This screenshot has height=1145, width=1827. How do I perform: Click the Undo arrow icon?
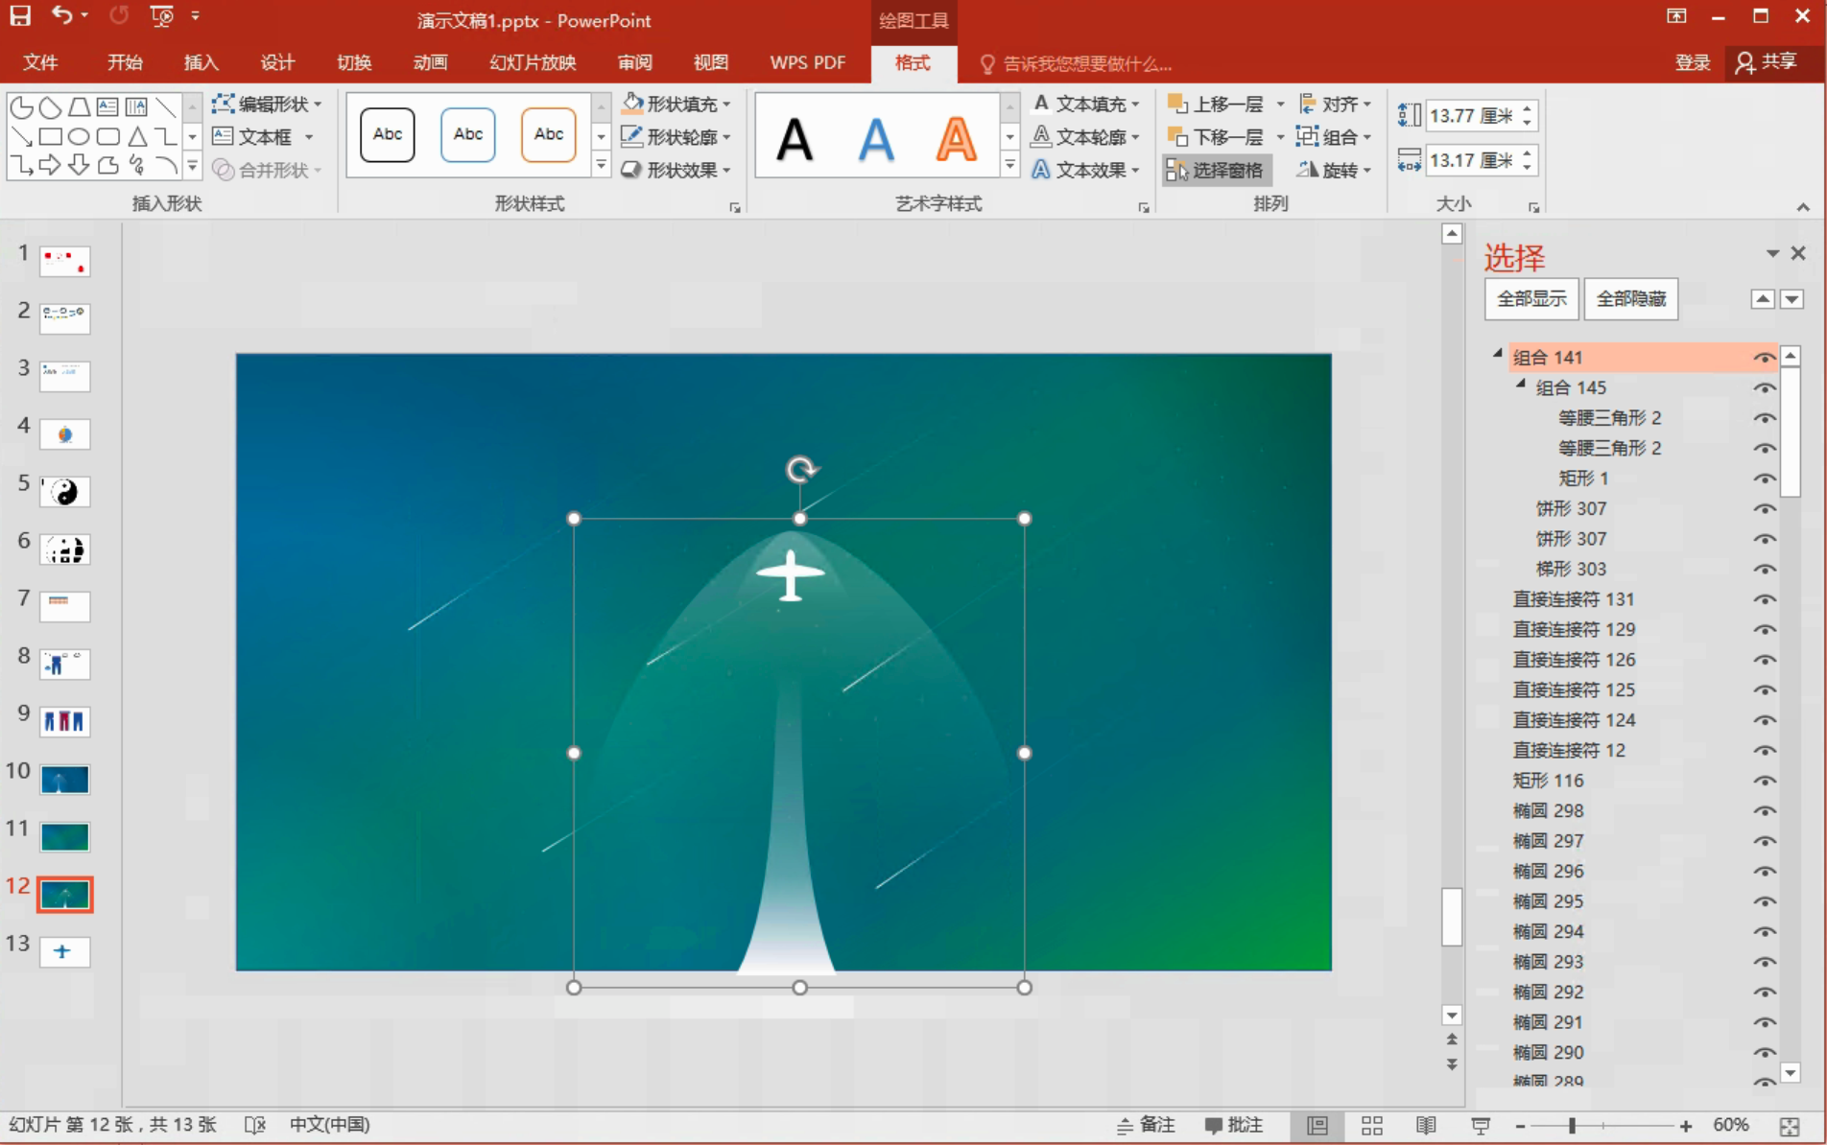[63, 16]
